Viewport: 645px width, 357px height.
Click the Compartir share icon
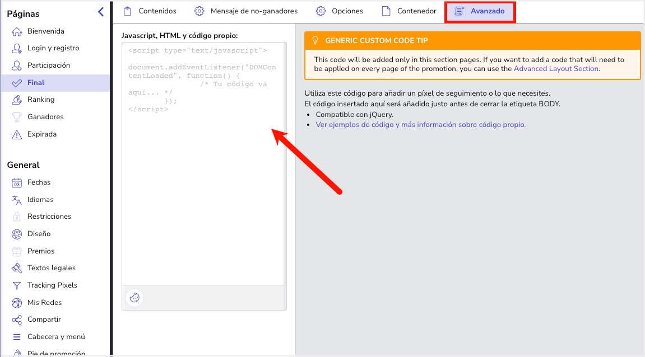click(17, 320)
